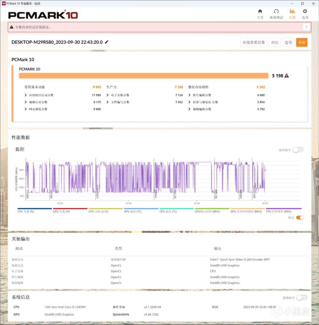
Task: Click the question mark help button
Action: 306,27
